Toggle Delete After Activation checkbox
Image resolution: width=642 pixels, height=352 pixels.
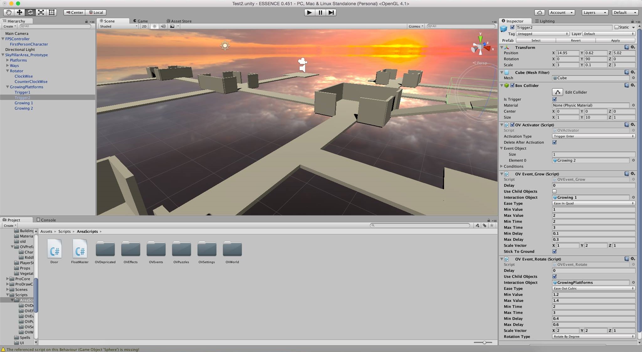pos(555,142)
